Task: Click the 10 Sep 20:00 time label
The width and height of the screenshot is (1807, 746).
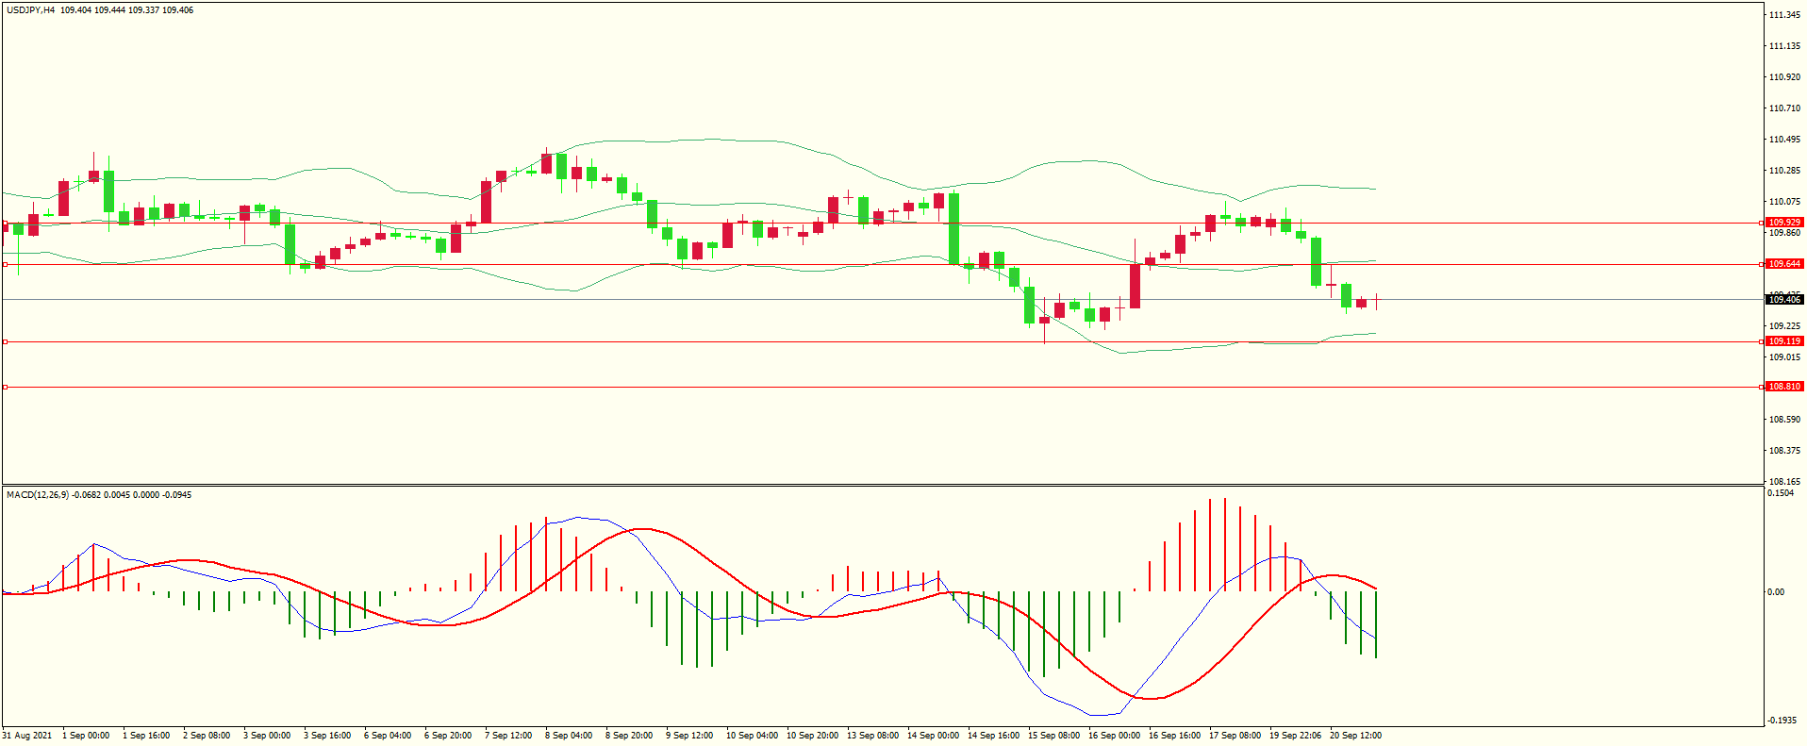Action: 812,736
